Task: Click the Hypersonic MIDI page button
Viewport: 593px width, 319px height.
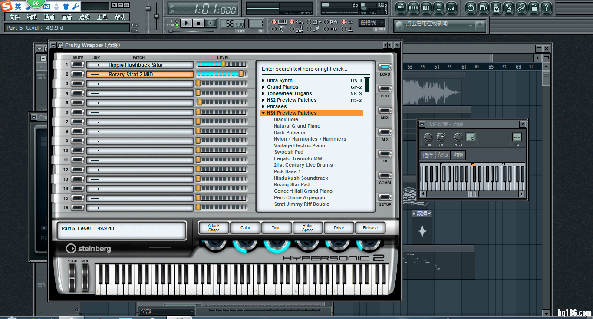Action: pyautogui.click(x=385, y=111)
